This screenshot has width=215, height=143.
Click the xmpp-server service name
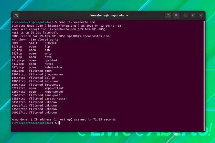54,92
